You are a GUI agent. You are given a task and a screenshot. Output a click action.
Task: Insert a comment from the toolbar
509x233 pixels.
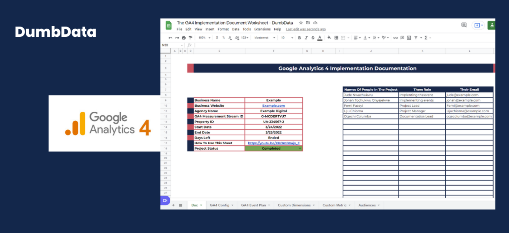[402, 38]
